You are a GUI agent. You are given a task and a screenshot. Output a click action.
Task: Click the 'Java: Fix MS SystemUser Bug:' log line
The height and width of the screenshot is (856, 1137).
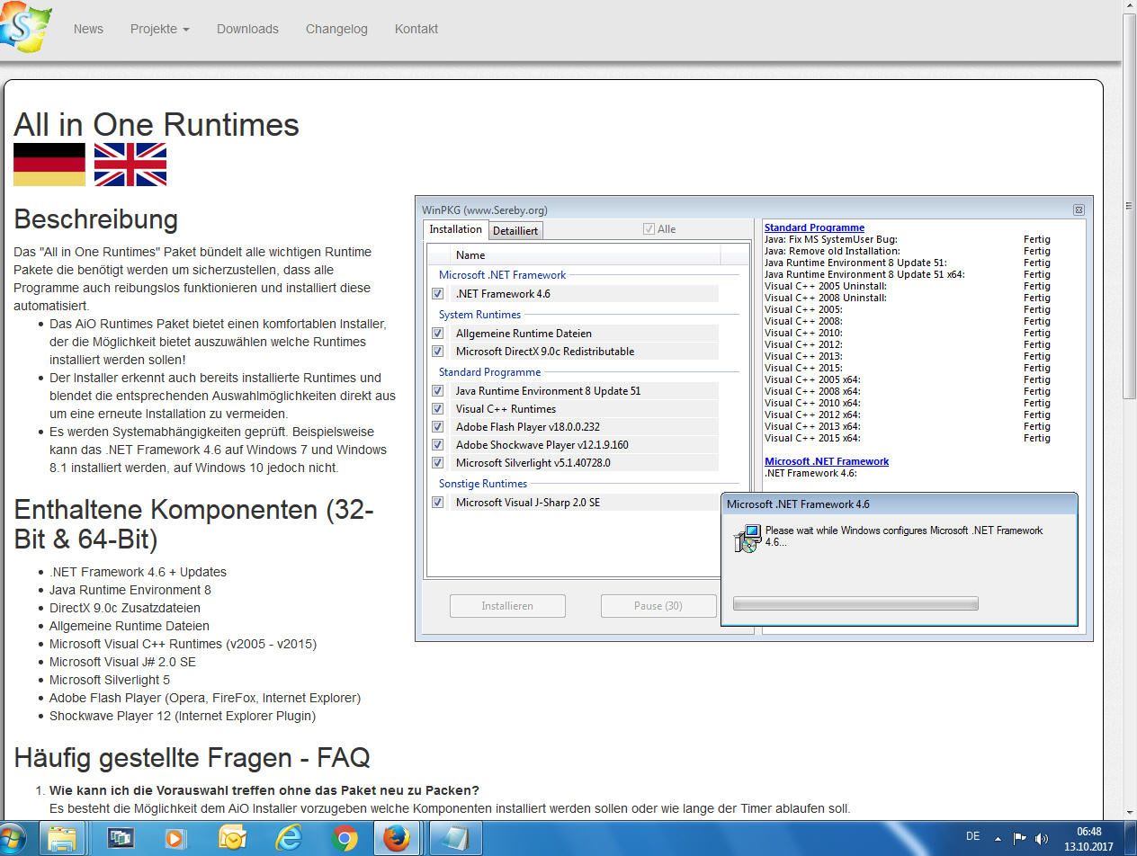[831, 239]
